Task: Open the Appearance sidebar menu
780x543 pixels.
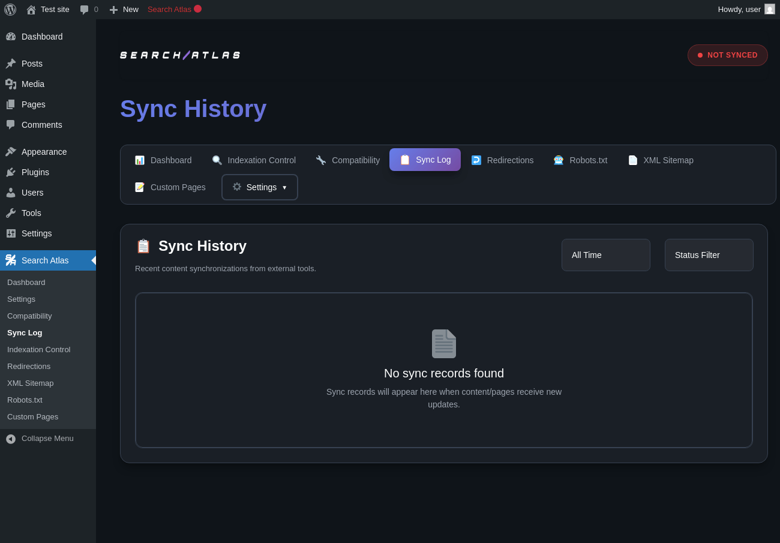Action: point(44,152)
